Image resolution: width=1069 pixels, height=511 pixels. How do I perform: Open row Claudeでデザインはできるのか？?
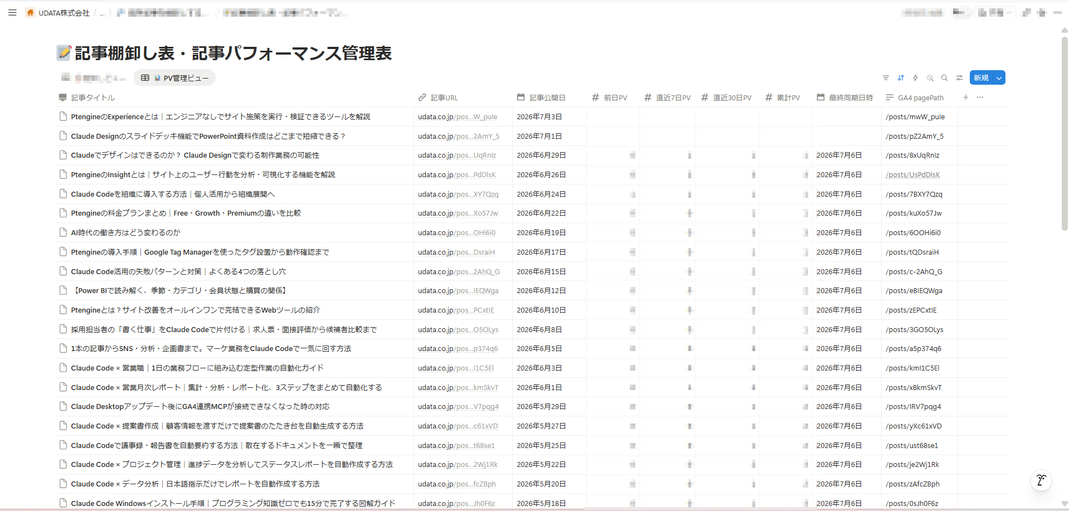click(195, 155)
